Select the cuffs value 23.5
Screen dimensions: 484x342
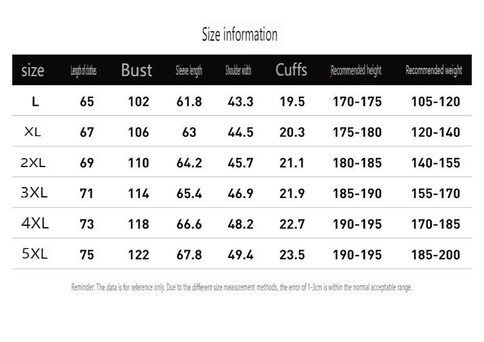292,254
